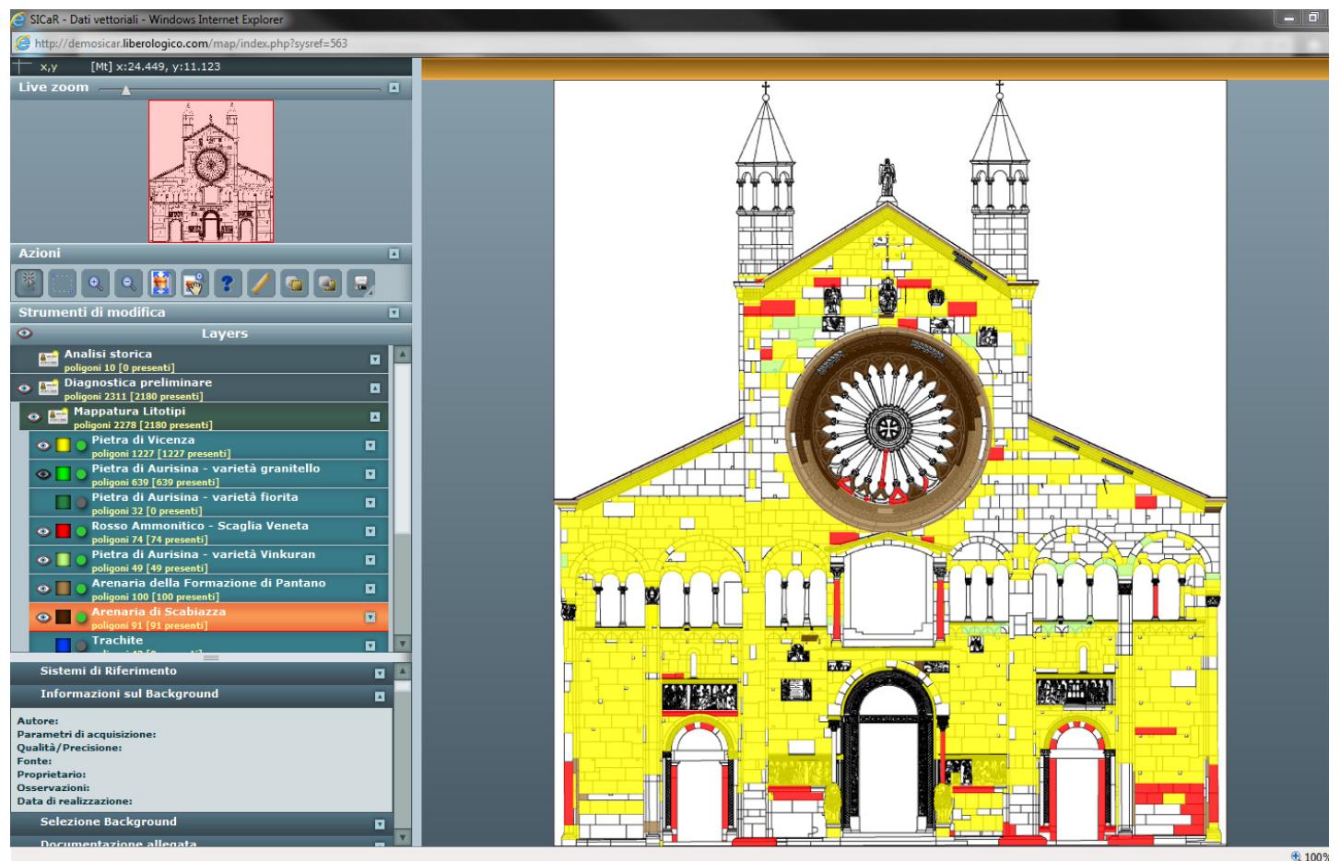Click the cathedral overview thumbnail in Live zoom

211,171
